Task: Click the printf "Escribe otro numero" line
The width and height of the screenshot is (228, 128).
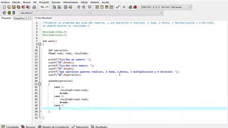Action: [x=71, y=66]
